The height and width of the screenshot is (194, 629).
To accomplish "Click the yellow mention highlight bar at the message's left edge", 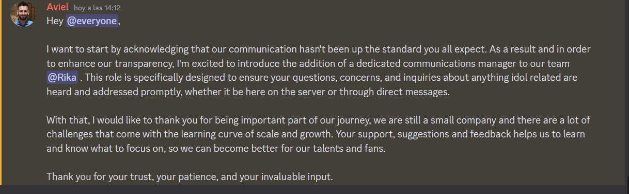I will (1, 93).
